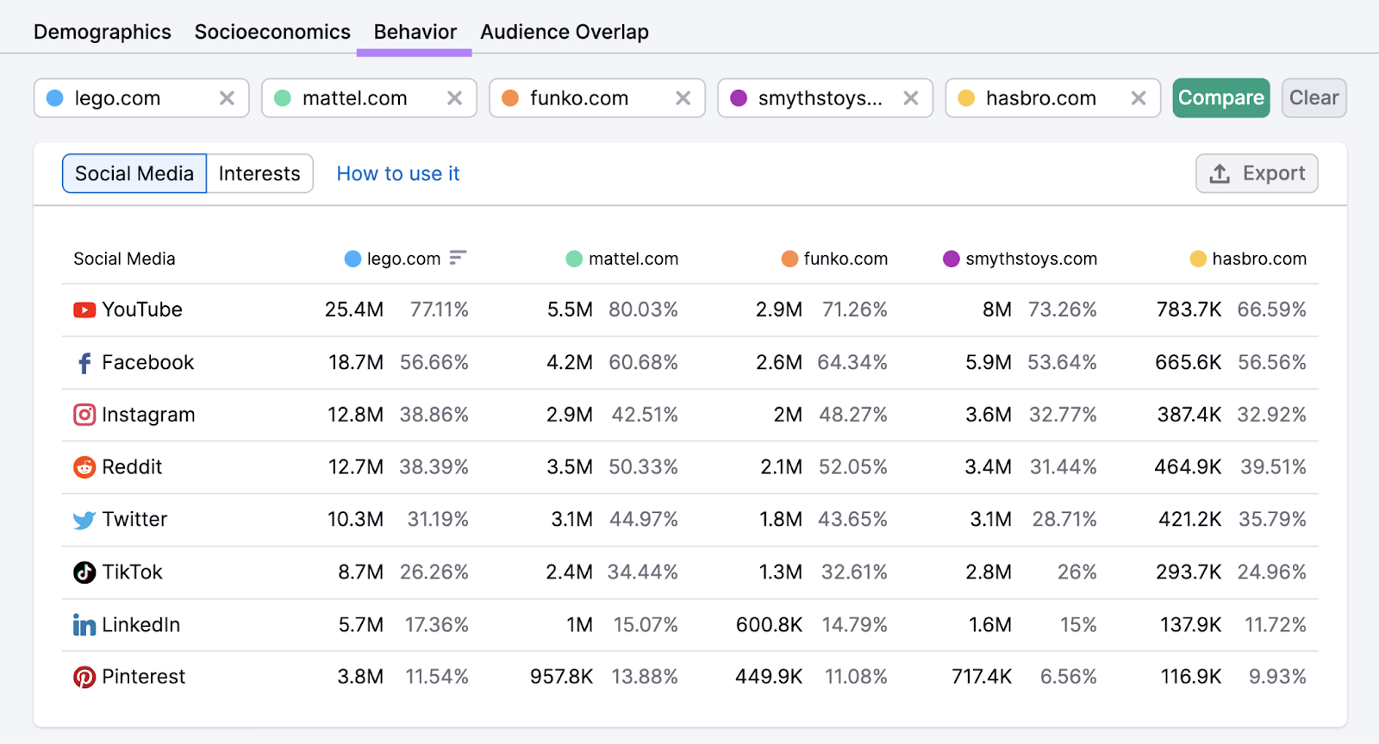
Task: Open the How to use it link
Action: (x=398, y=173)
